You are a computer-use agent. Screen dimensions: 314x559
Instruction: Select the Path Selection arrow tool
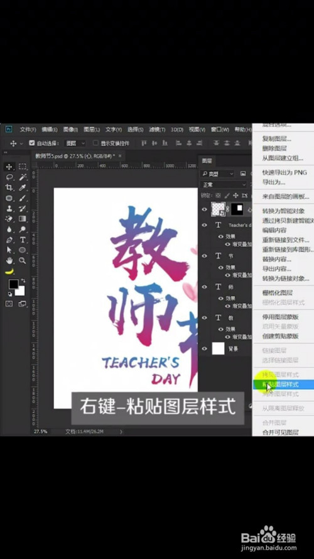tap(9, 250)
